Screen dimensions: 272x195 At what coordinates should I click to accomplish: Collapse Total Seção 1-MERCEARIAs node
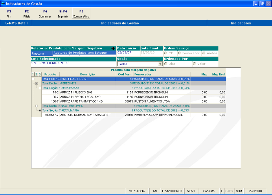(40, 88)
